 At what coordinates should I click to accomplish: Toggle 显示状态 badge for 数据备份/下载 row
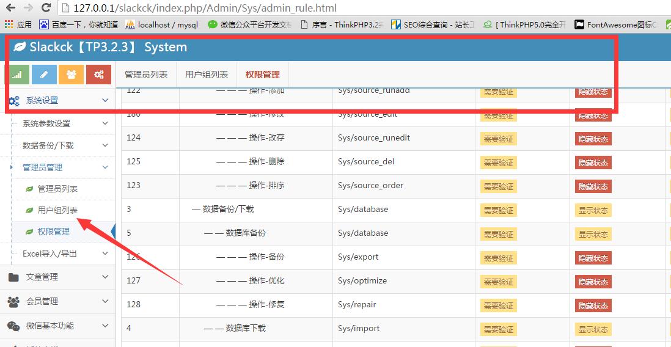(593, 210)
